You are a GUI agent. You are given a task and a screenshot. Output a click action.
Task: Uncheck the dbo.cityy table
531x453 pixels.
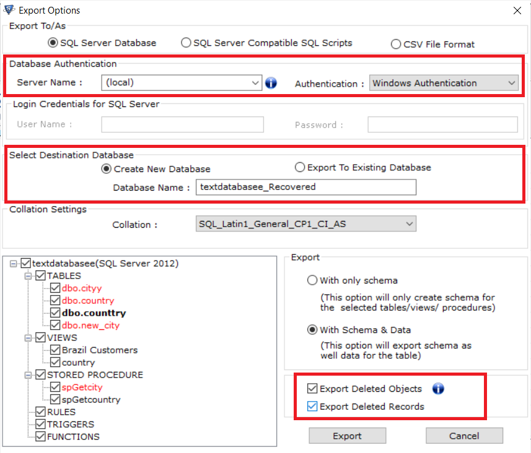pyautogui.click(x=56, y=288)
